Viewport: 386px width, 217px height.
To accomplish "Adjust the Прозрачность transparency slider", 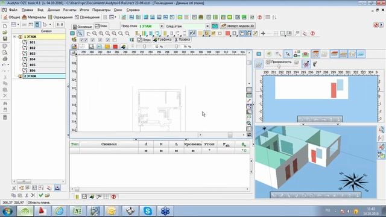I will coord(279,66).
